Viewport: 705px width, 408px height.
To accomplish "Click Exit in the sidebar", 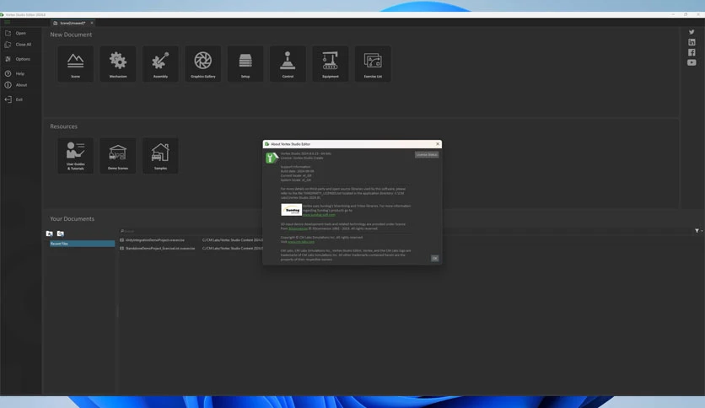I will (x=14, y=99).
